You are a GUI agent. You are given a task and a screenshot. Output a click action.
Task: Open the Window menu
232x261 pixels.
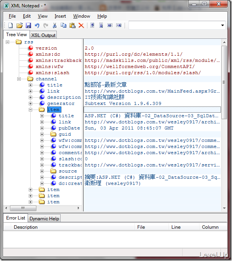click(82, 16)
